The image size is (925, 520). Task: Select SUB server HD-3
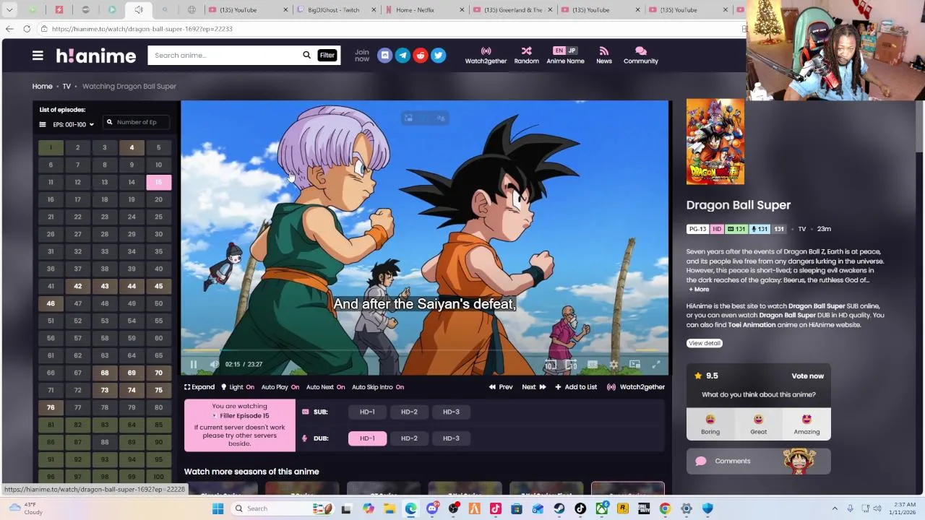pos(451,412)
